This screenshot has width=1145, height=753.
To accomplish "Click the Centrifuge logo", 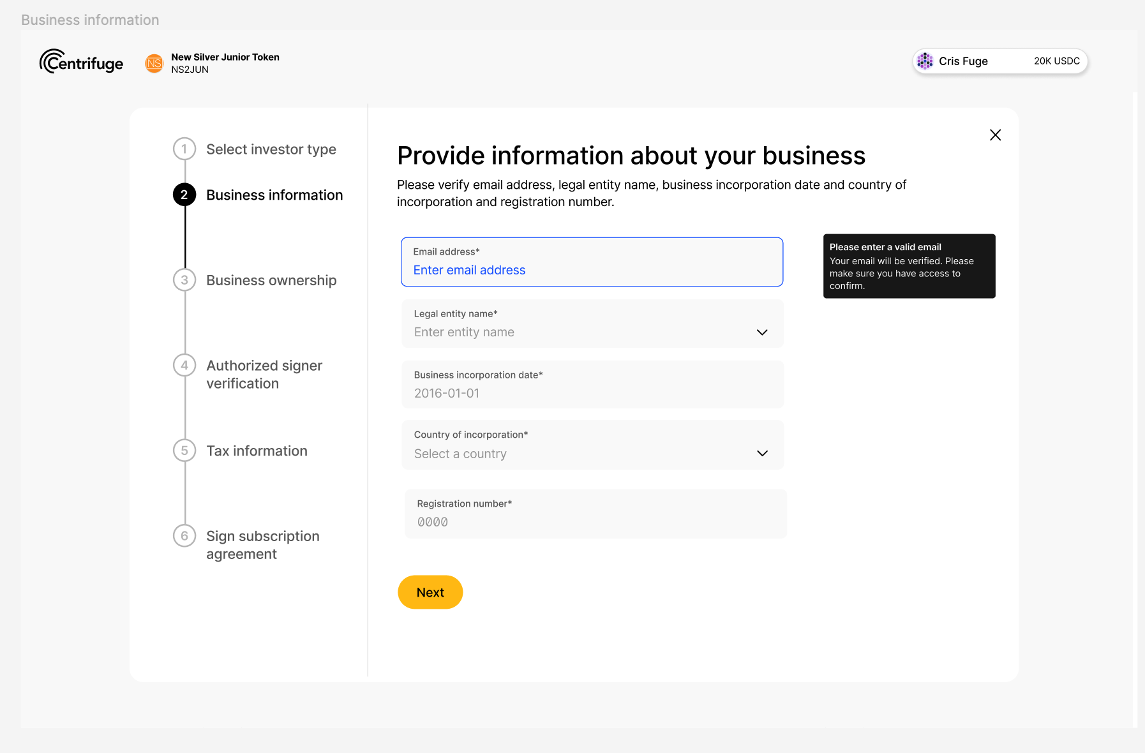I will pos(81,61).
